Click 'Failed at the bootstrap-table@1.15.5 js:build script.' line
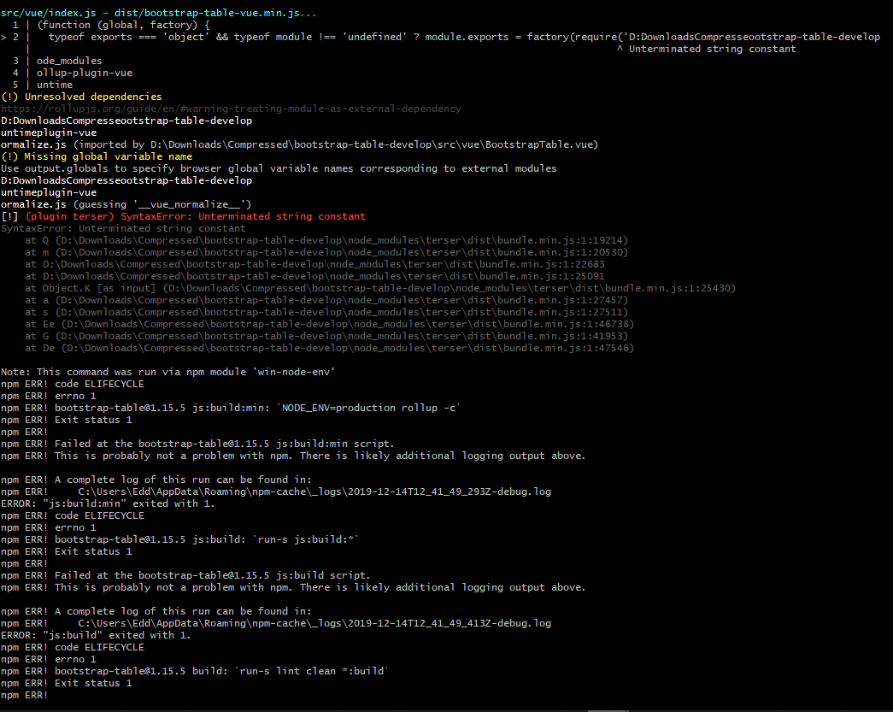893x712 pixels. pyautogui.click(x=185, y=575)
